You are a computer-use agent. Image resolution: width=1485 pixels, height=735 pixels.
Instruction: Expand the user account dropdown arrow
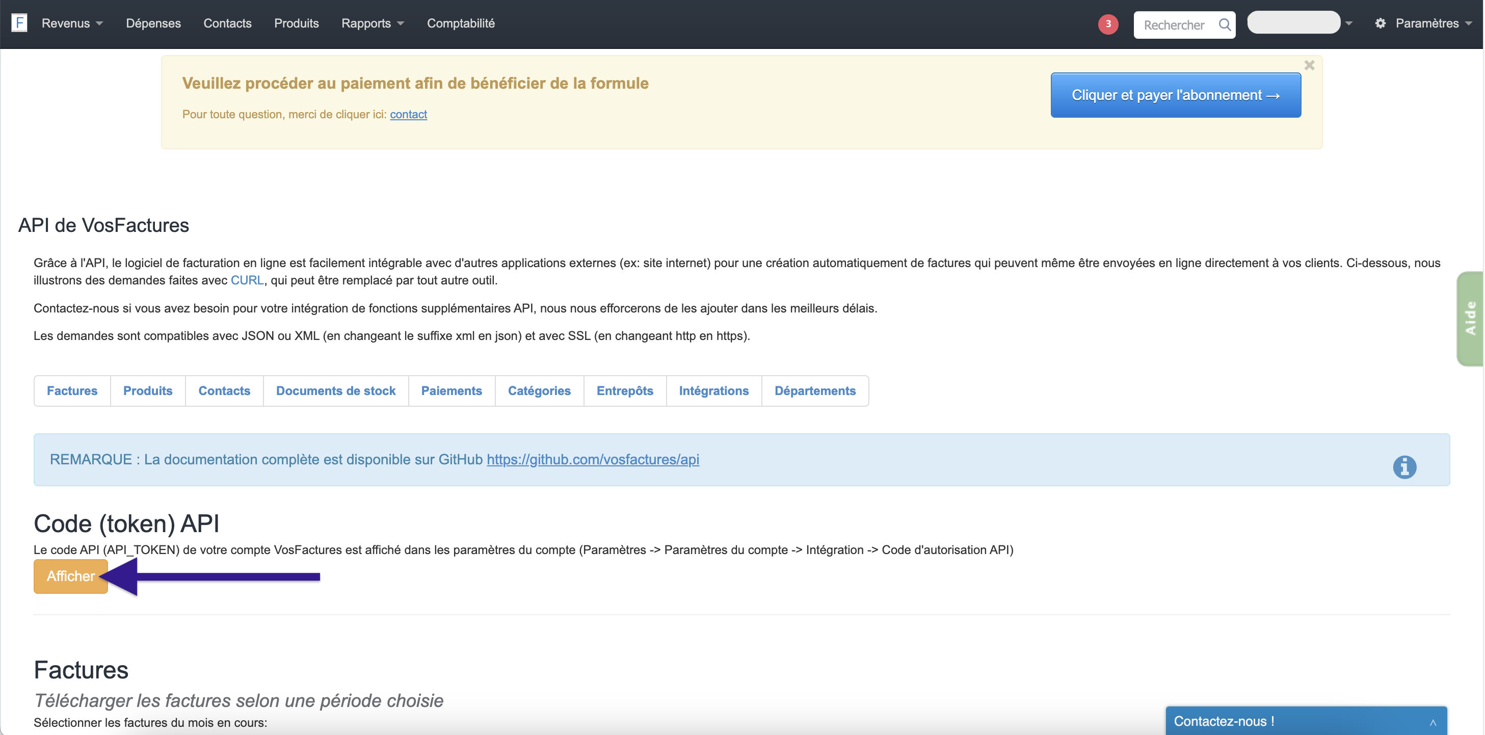coord(1348,23)
